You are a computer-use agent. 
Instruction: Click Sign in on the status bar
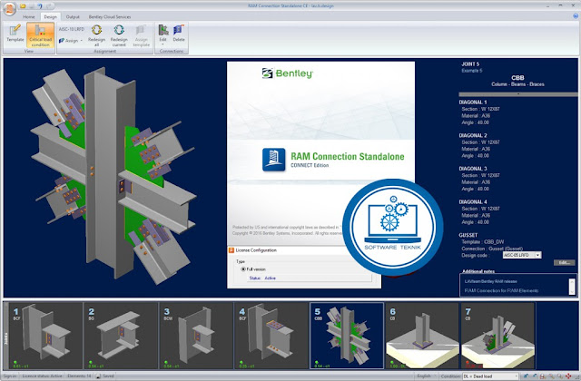(9, 376)
